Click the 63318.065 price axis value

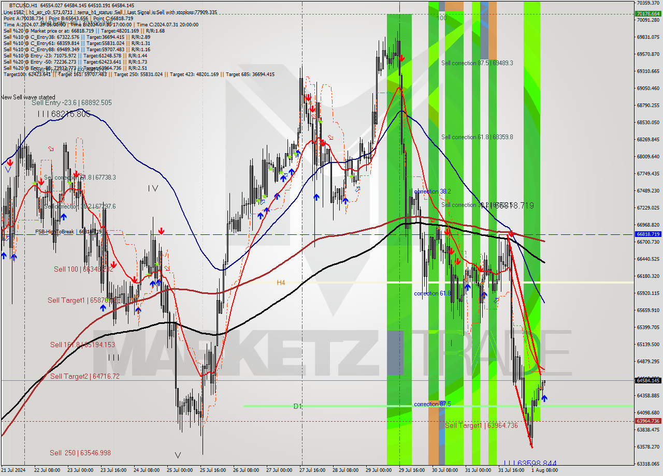coord(647,464)
